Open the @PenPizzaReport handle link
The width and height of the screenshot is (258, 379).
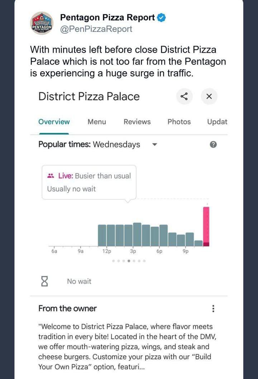[96, 29]
